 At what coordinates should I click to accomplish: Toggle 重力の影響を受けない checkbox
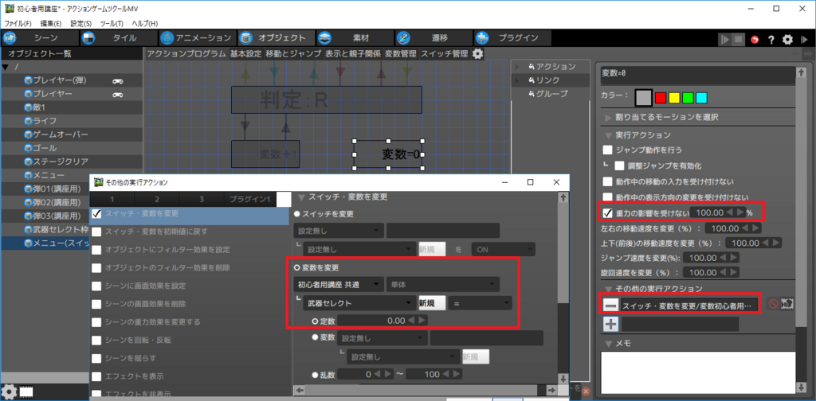coord(607,212)
